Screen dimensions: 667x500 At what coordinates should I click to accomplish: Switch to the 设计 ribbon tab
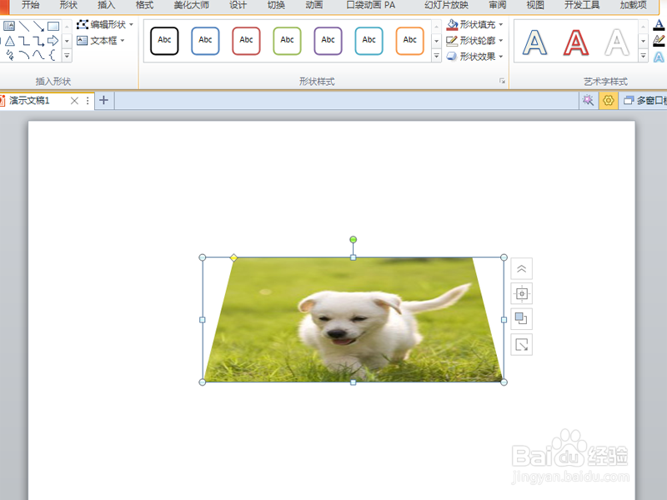[238, 5]
